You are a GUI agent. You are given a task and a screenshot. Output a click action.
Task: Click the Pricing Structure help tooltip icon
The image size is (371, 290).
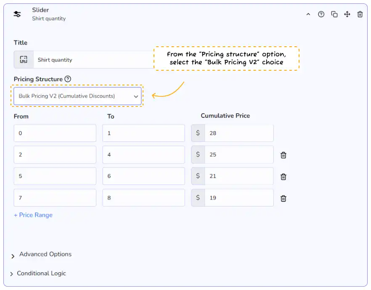click(x=68, y=79)
